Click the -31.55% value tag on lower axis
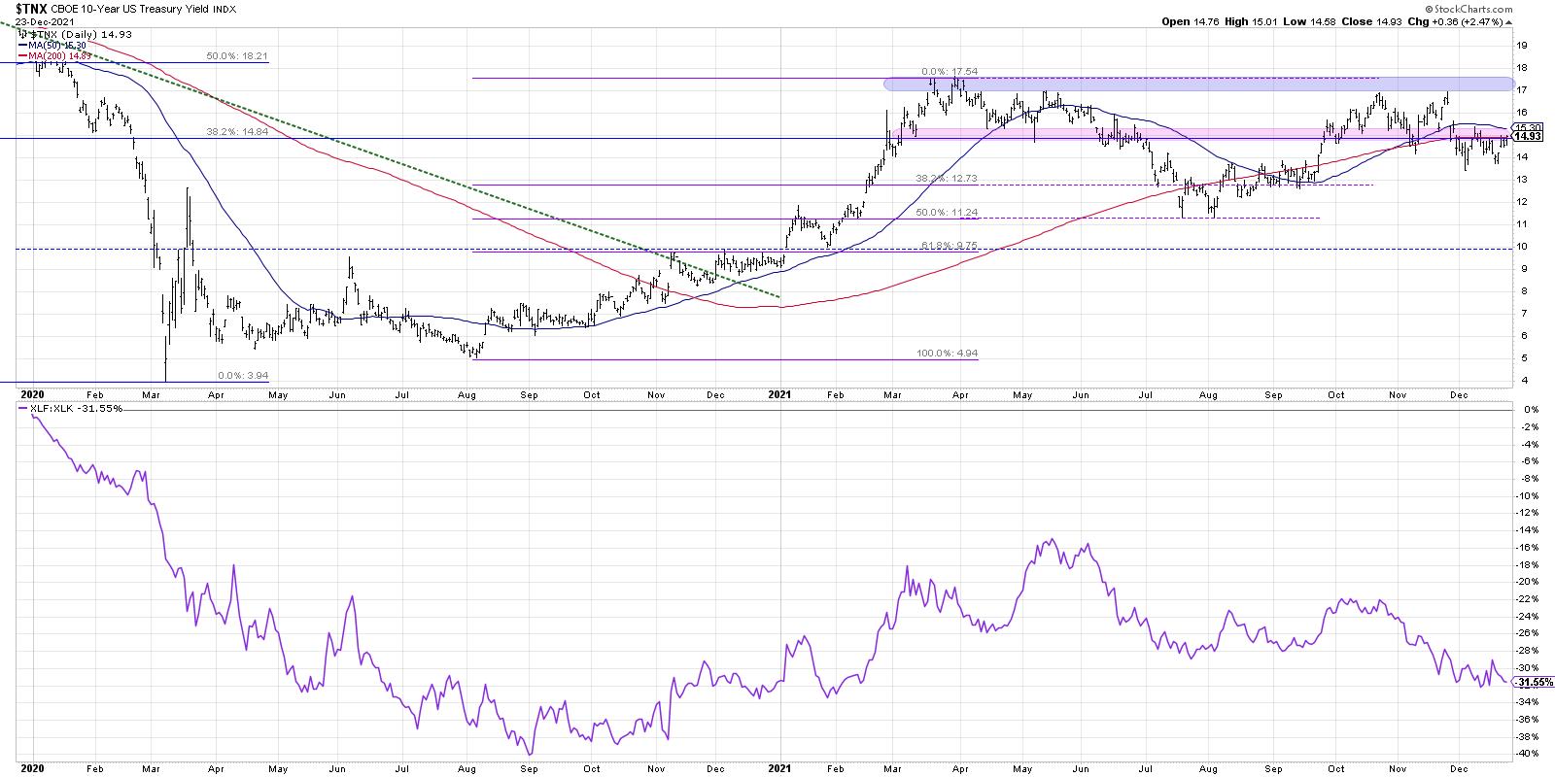The height and width of the screenshot is (777, 1555). [x=1530, y=682]
